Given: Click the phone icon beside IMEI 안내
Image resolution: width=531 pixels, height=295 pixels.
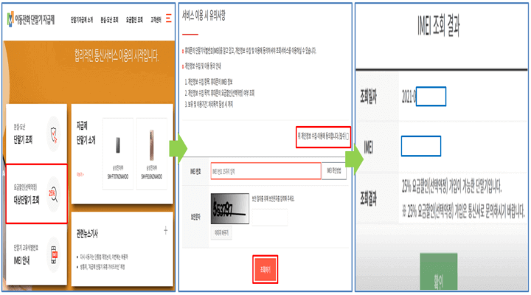Looking at the screenshot, I should tap(54, 254).
